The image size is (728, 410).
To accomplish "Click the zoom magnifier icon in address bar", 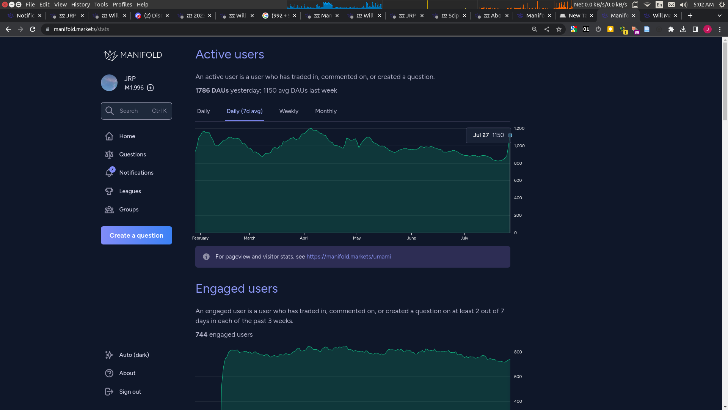I will pos(535,29).
